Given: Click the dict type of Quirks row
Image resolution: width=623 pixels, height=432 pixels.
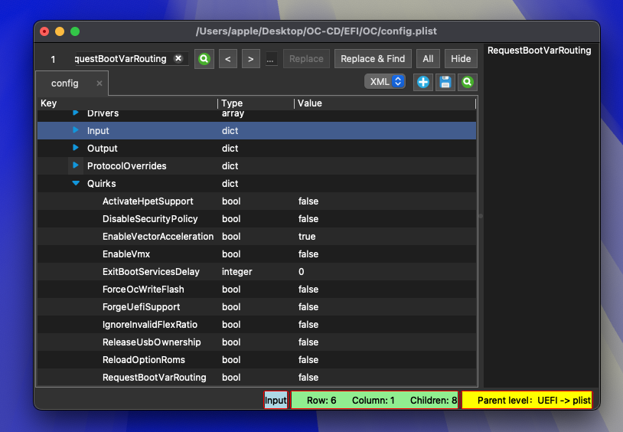Looking at the screenshot, I should 230,183.
